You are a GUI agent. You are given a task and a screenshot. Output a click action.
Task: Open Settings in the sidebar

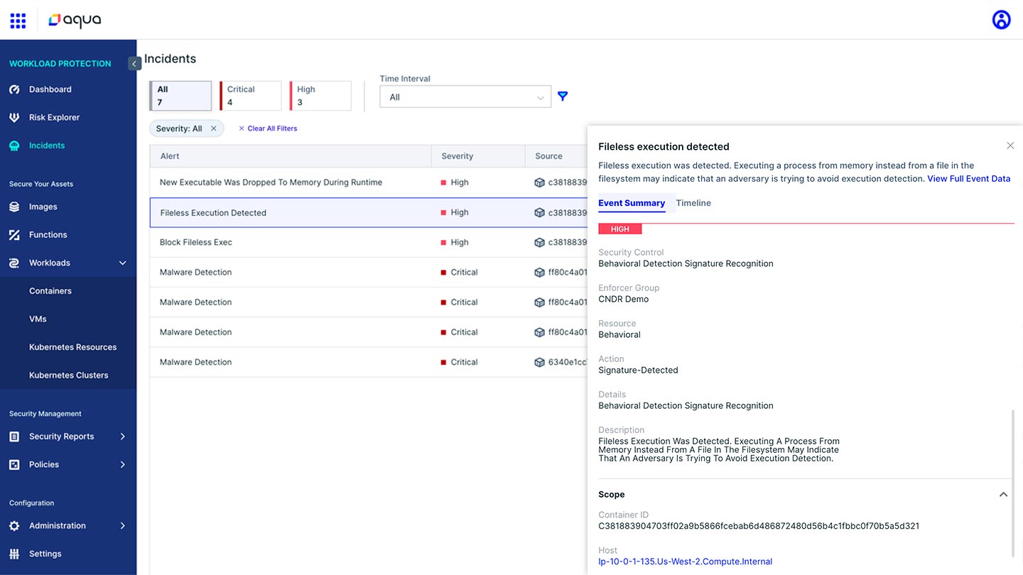coord(45,554)
